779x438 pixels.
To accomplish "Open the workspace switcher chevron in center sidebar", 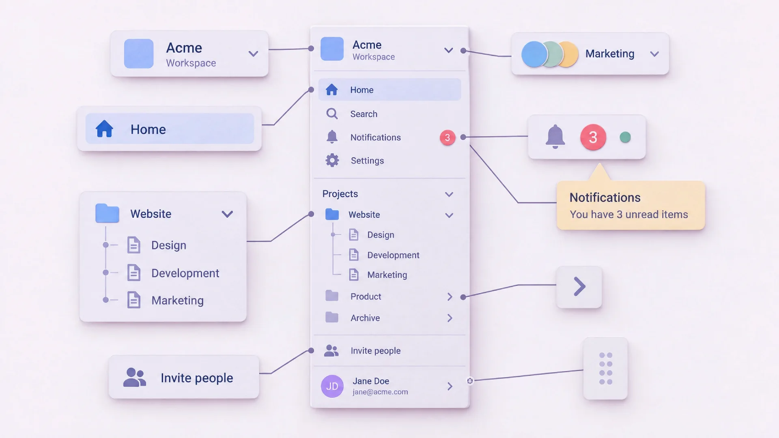I will coord(448,50).
